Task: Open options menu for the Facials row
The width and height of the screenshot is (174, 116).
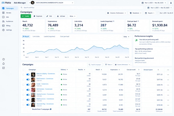Action: pos(168,85)
